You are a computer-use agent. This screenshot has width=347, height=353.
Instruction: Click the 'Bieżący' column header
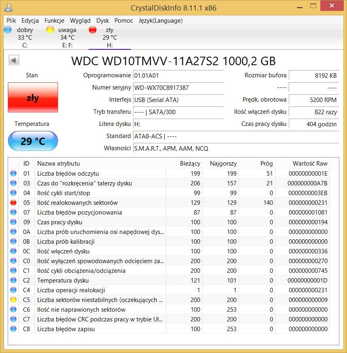pos(184,164)
